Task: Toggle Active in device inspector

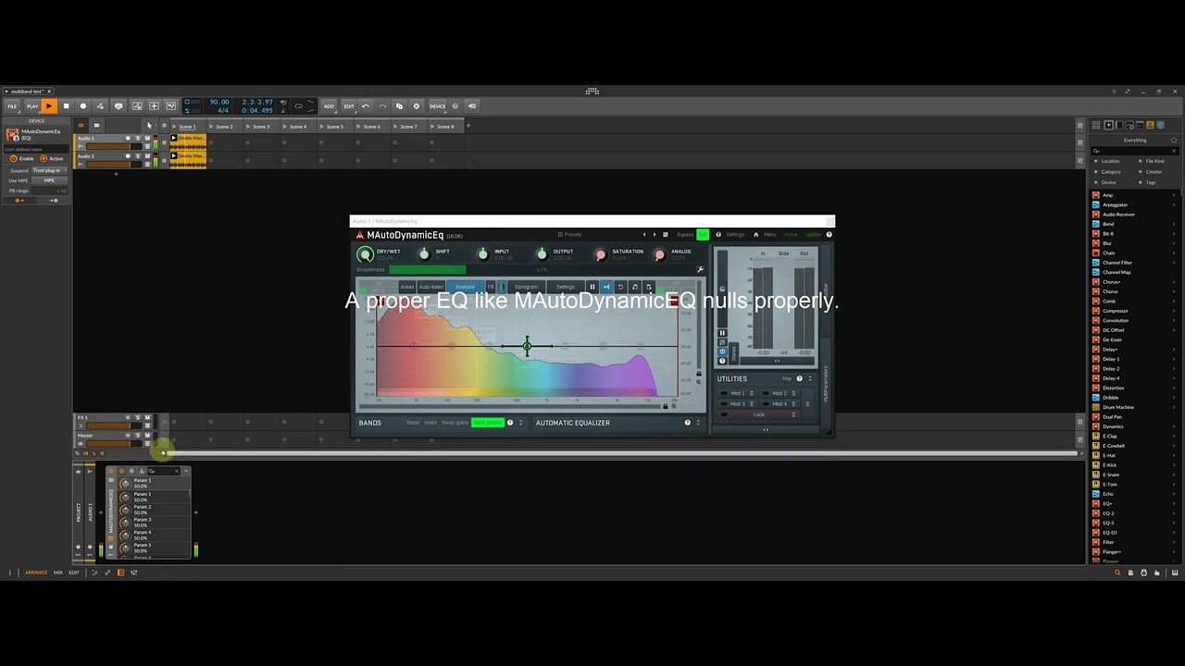Action: [x=44, y=158]
